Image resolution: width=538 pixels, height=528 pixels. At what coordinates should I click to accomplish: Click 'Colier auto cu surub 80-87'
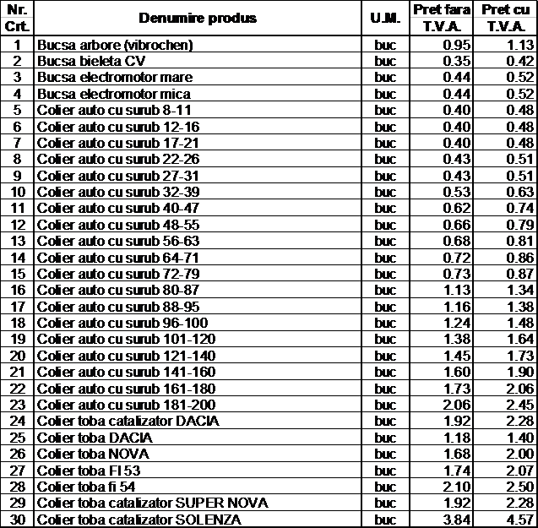(x=118, y=290)
